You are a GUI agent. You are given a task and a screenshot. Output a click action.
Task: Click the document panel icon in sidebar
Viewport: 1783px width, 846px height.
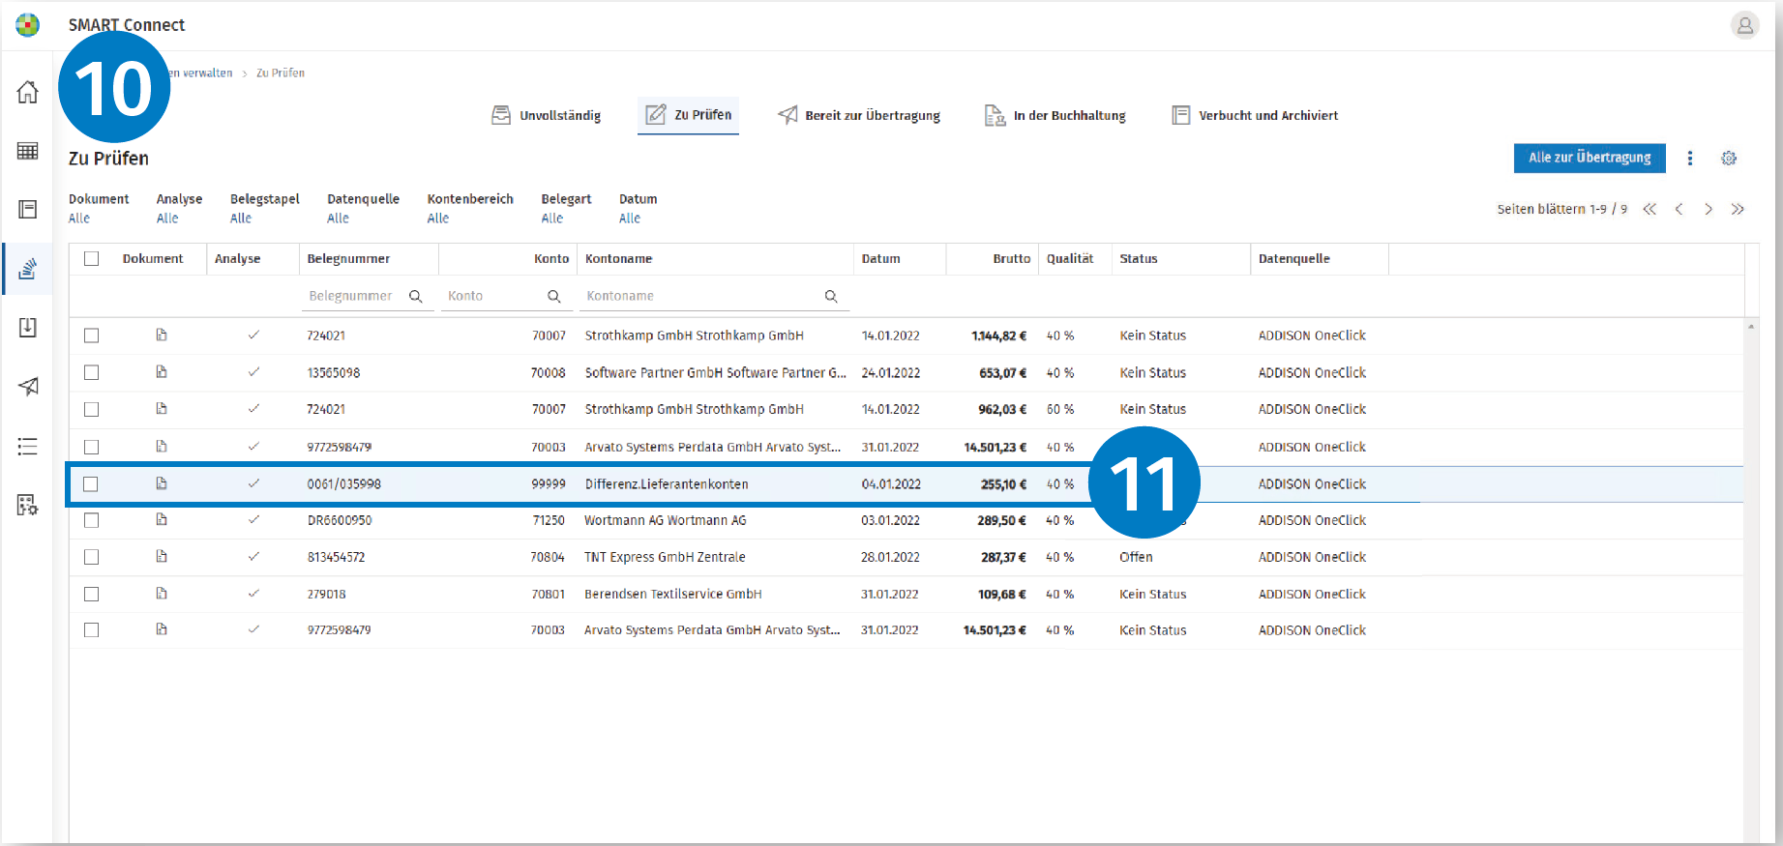tap(28, 210)
